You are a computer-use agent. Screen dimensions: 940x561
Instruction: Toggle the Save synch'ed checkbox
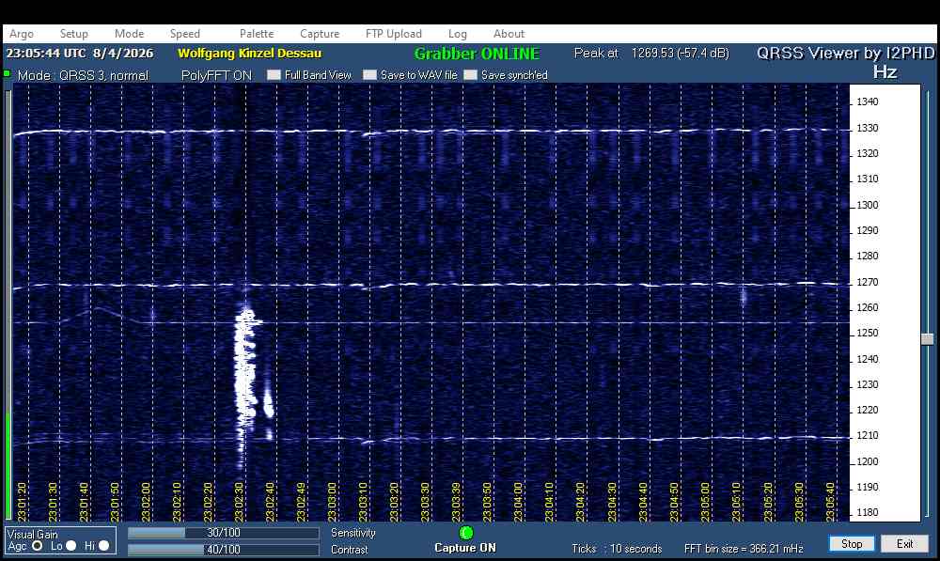click(x=471, y=75)
